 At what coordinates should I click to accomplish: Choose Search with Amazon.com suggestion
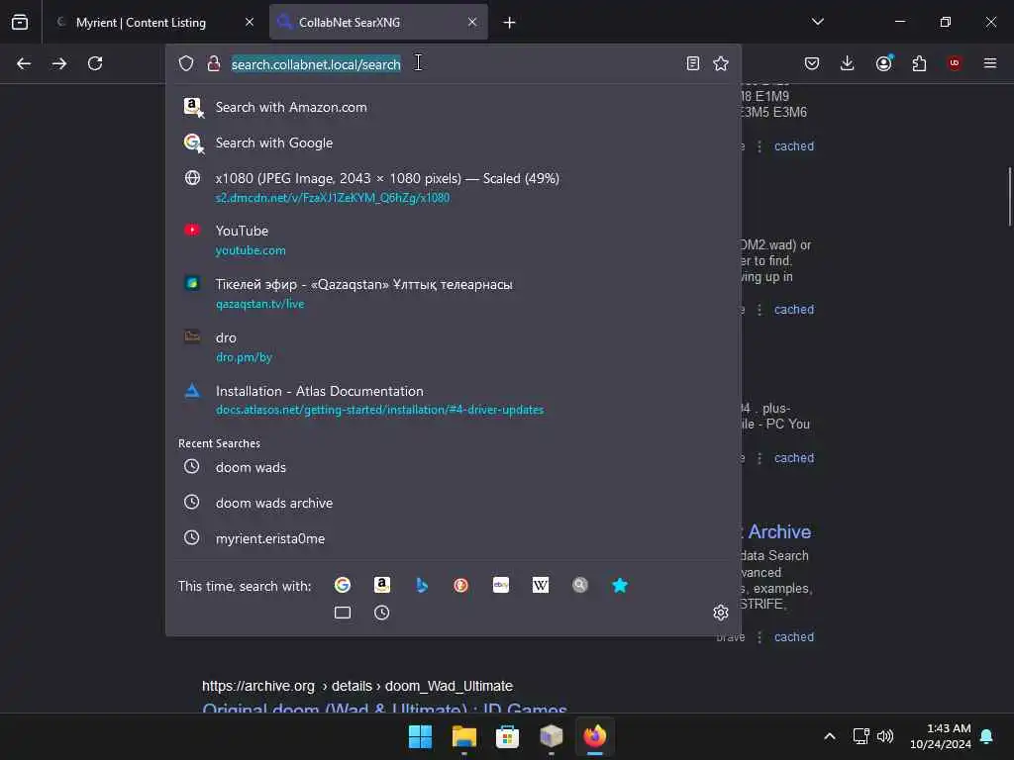[454, 107]
